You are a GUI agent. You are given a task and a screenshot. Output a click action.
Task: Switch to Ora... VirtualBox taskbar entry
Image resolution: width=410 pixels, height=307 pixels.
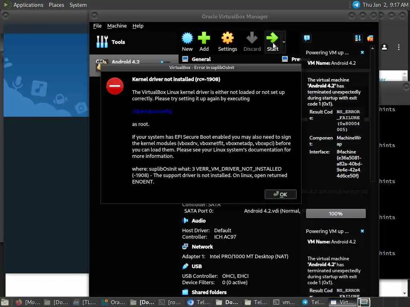pos(113,302)
